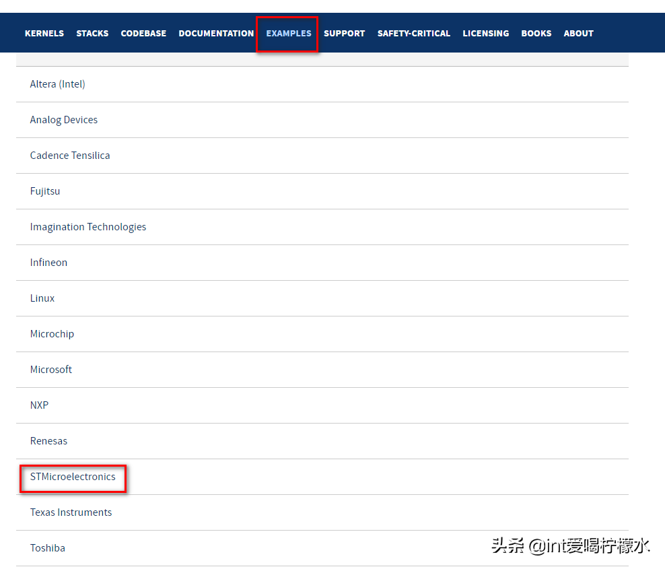Open the STACKS menu
This screenshot has height=569, width=665.
pos(92,33)
